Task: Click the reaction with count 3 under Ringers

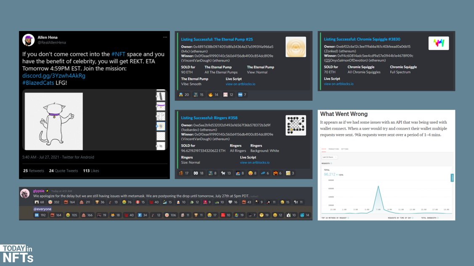Action: pos(290,173)
